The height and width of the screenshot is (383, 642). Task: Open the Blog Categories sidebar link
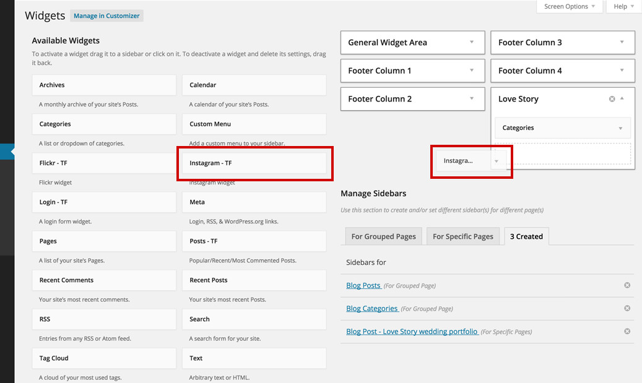tap(372, 308)
